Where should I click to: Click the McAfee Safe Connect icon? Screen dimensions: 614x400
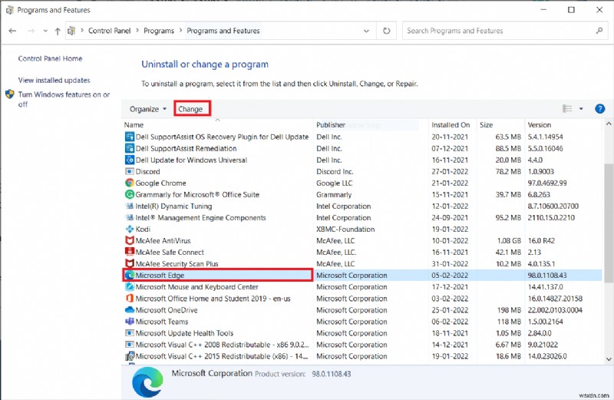pos(130,252)
